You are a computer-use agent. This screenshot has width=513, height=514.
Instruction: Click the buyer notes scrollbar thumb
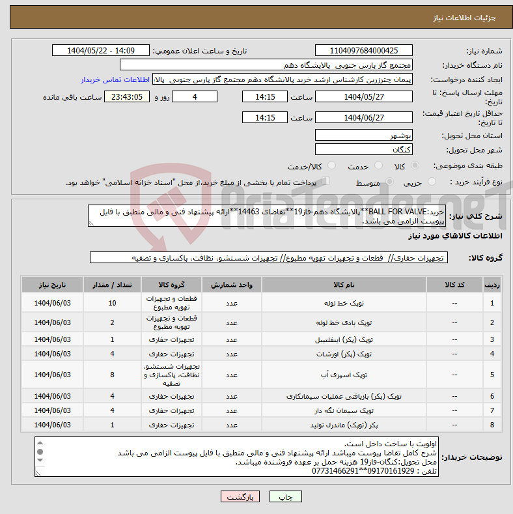pyautogui.click(x=40, y=451)
